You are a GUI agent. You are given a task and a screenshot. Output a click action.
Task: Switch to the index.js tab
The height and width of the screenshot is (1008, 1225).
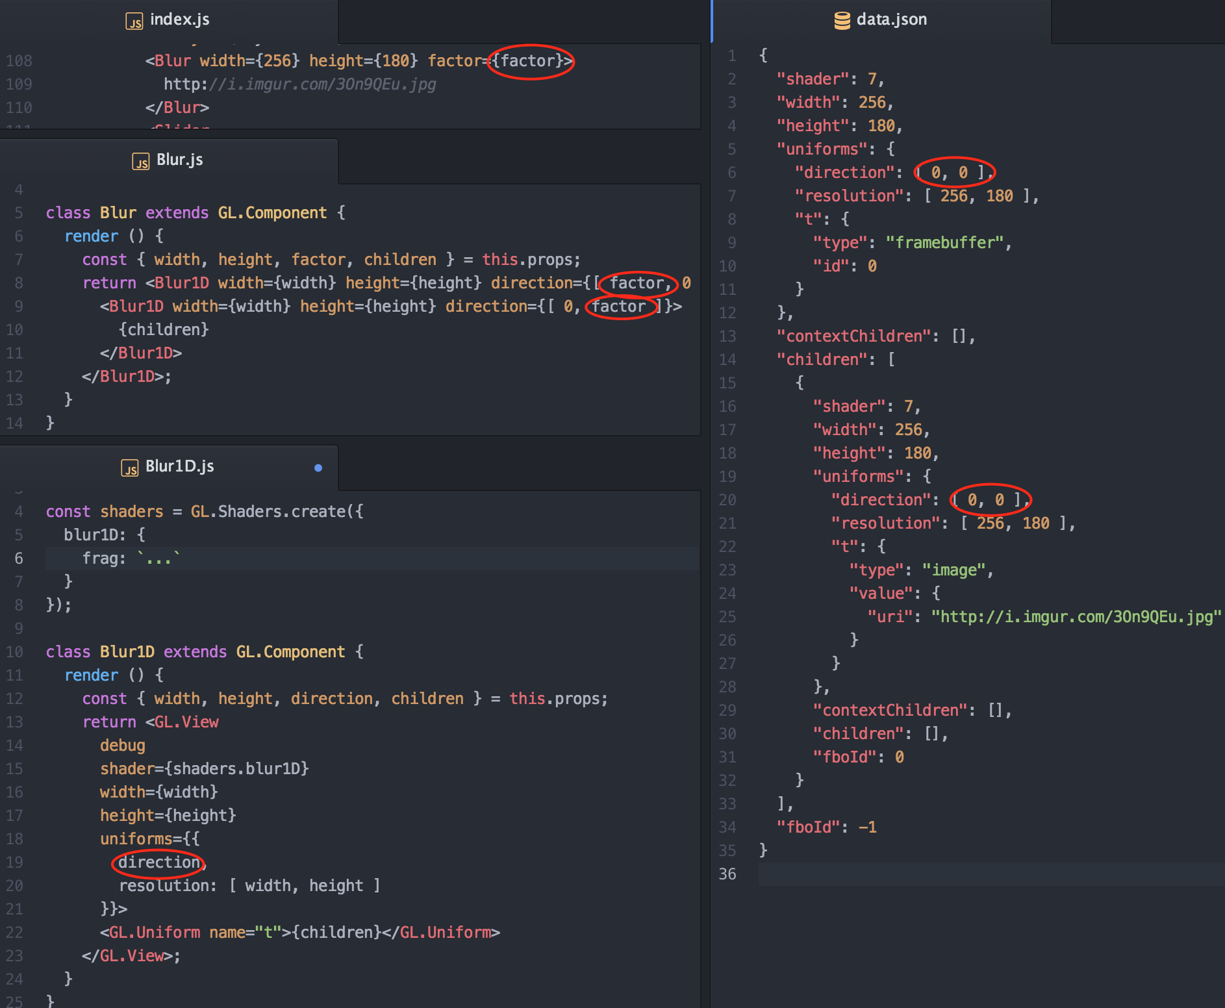(168, 20)
